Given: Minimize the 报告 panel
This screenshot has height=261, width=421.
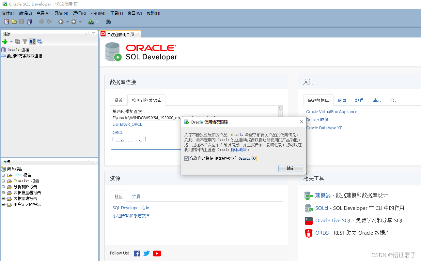Looking at the screenshot, I should tap(93, 161).
